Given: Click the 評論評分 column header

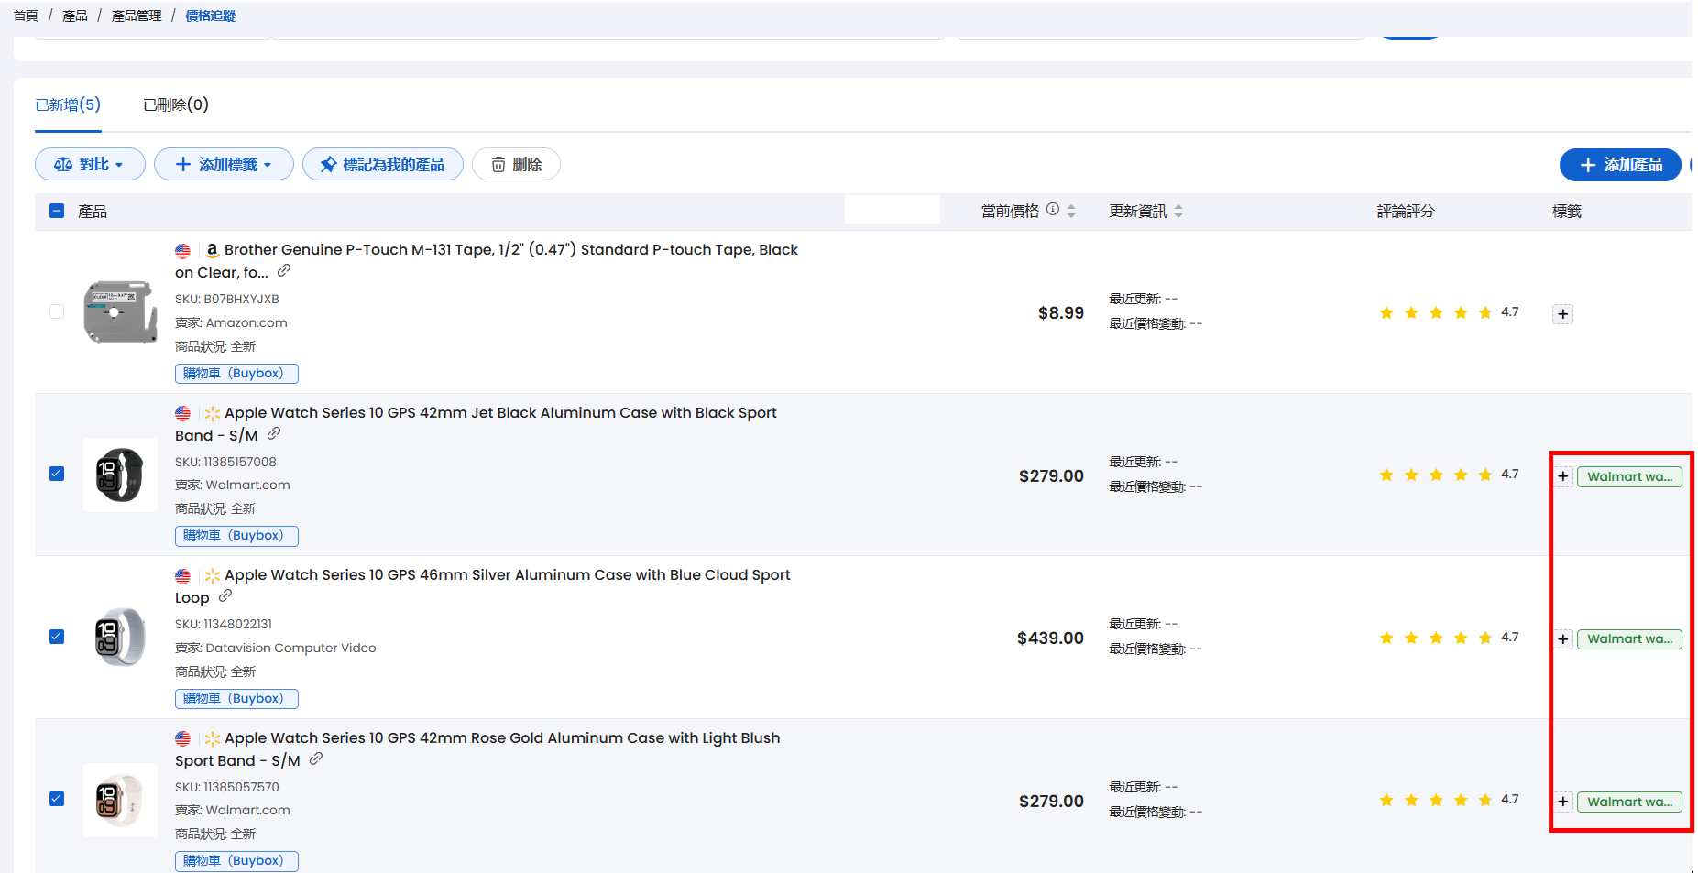Looking at the screenshot, I should tap(1406, 212).
